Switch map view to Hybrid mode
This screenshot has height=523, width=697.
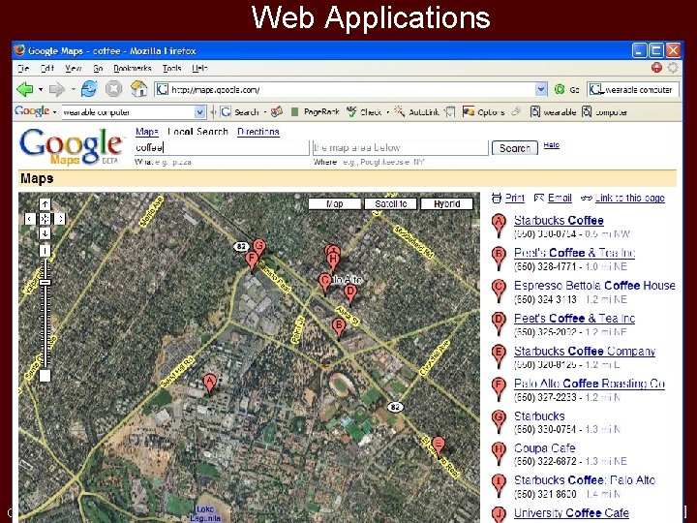tap(446, 203)
